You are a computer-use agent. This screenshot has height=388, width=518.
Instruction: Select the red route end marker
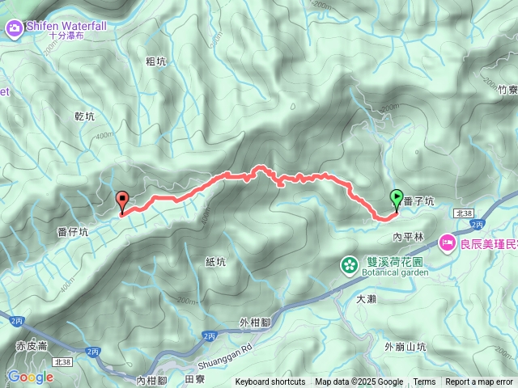coord(122,202)
